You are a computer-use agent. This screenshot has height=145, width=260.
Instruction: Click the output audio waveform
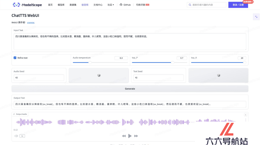pos(125,122)
